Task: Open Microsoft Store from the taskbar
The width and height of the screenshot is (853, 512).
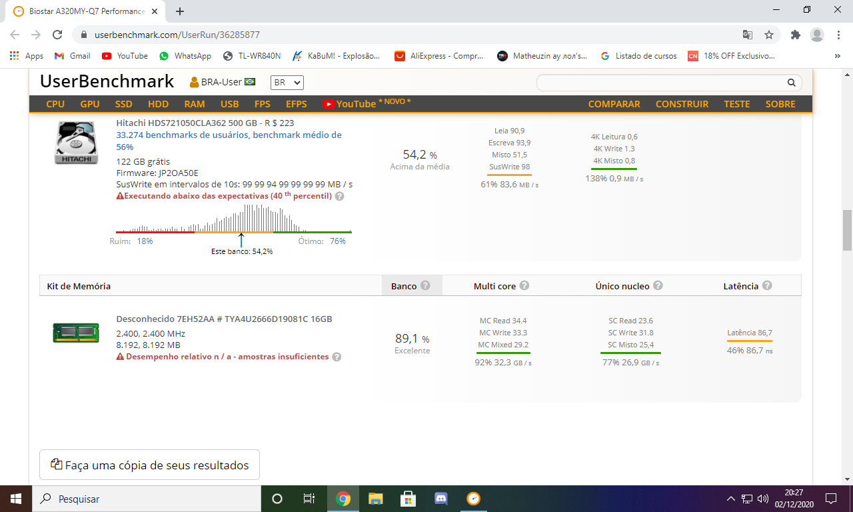Action: (408, 499)
